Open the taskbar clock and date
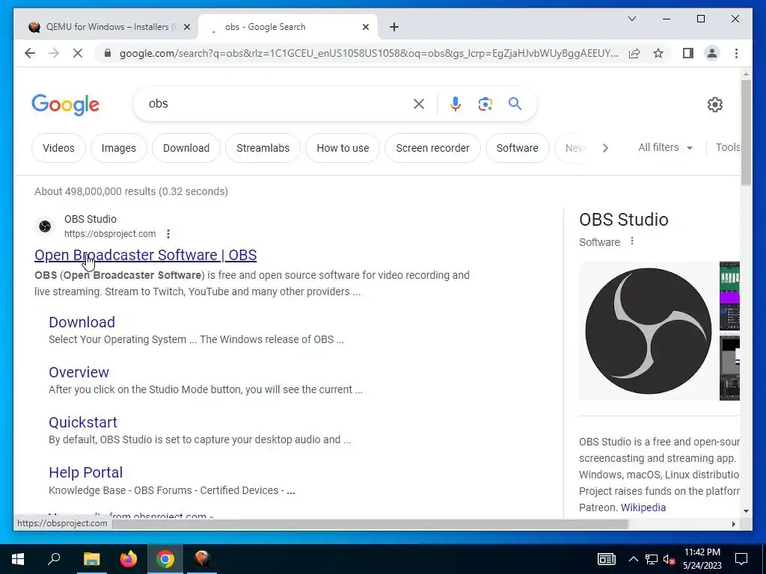This screenshot has width=766, height=574. 702,559
